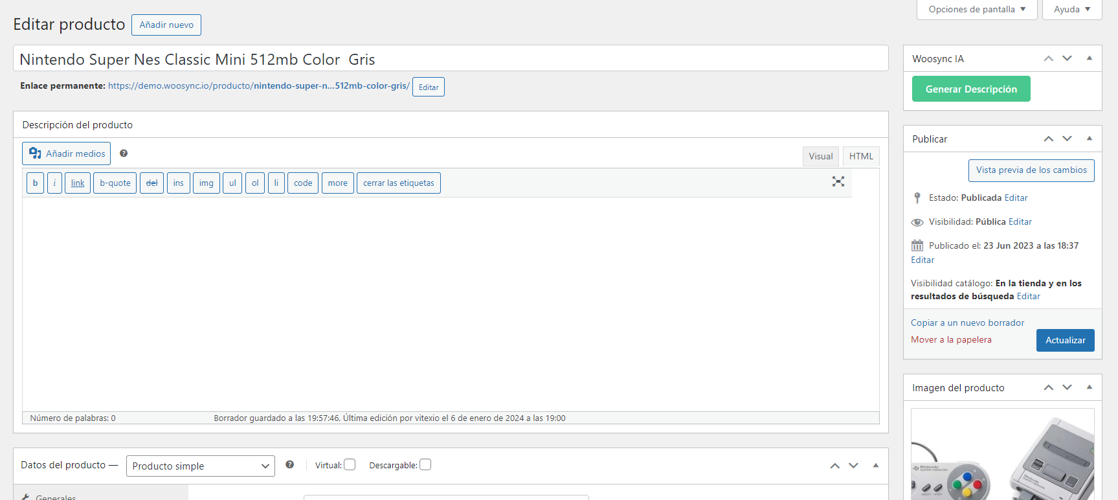This screenshot has width=1118, height=500.
Task: Click the published date calendar icon
Action: click(x=917, y=245)
